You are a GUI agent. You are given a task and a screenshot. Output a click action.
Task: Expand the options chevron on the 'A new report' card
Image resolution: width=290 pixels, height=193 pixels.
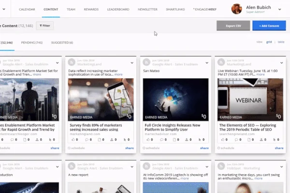[x=132, y=167]
